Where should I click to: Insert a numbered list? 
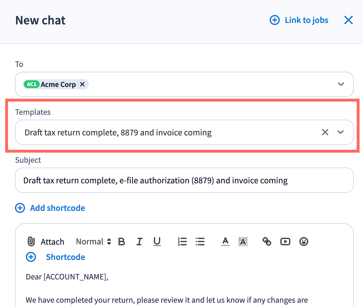coord(182,242)
